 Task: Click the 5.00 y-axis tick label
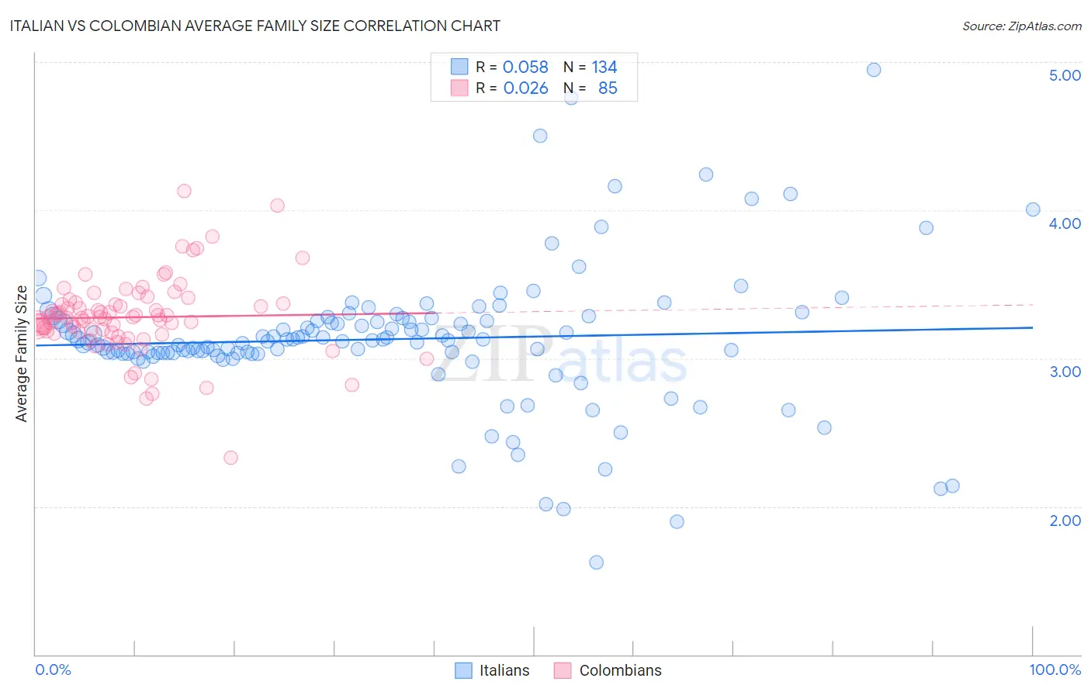click(x=1065, y=75)
